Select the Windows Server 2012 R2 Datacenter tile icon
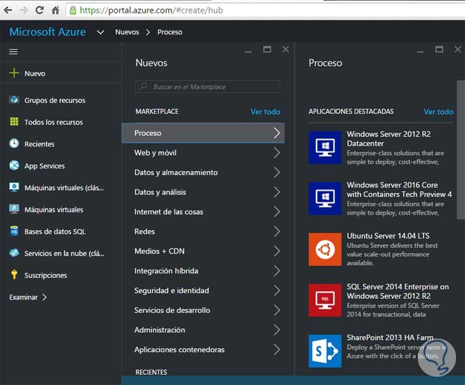The image size is (465, 385). [x=325, y=147]
